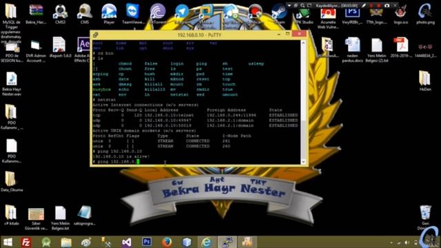441x248 pixels.
Task: Launch Visual Studio from the taskbar
Action: 127,242
